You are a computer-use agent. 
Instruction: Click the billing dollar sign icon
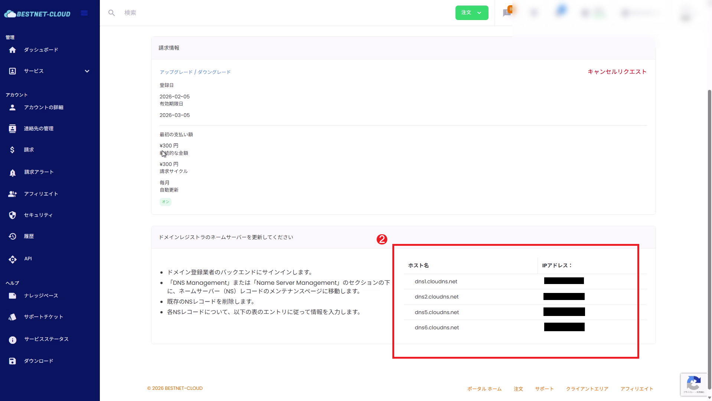coord(13,150)
